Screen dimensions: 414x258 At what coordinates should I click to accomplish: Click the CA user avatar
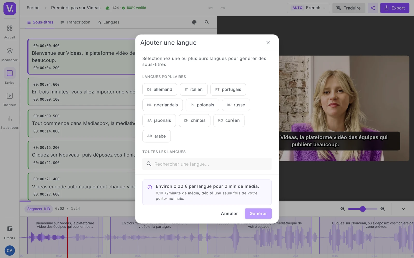[x=10, y=251]
